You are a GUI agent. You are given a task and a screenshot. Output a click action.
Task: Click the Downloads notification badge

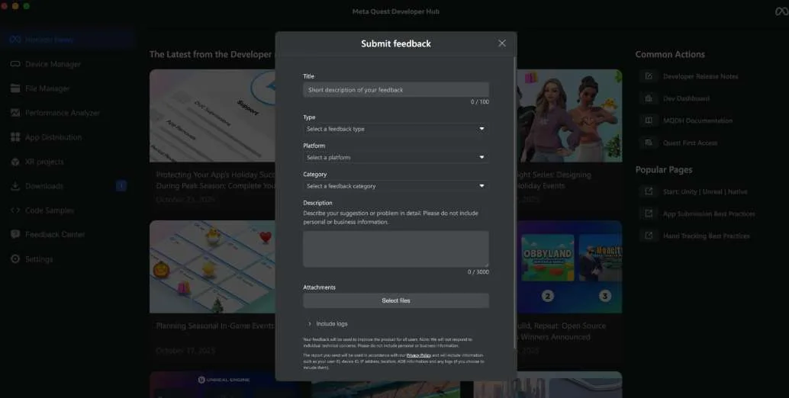click(x=121, y=185)
